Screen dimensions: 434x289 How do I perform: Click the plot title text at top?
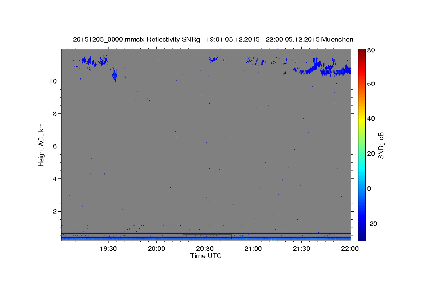213,39
